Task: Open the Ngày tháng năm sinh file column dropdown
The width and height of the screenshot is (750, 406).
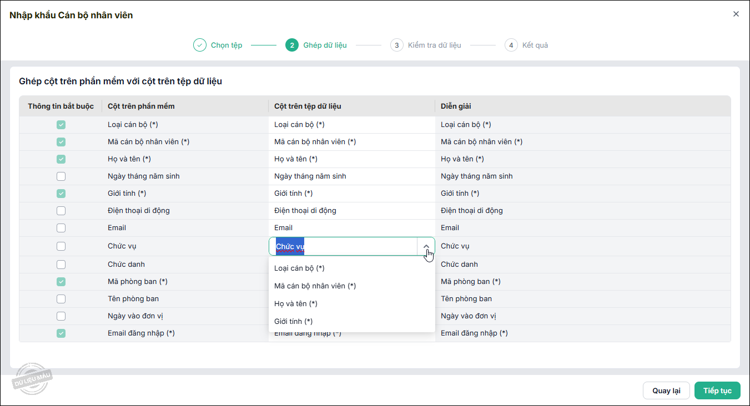Action: point(351,176)
